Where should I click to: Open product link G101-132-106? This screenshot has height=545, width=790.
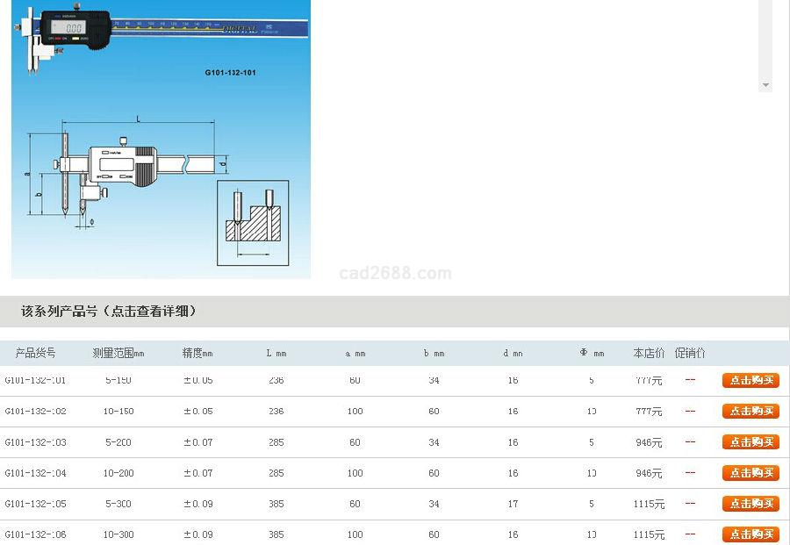35,534
